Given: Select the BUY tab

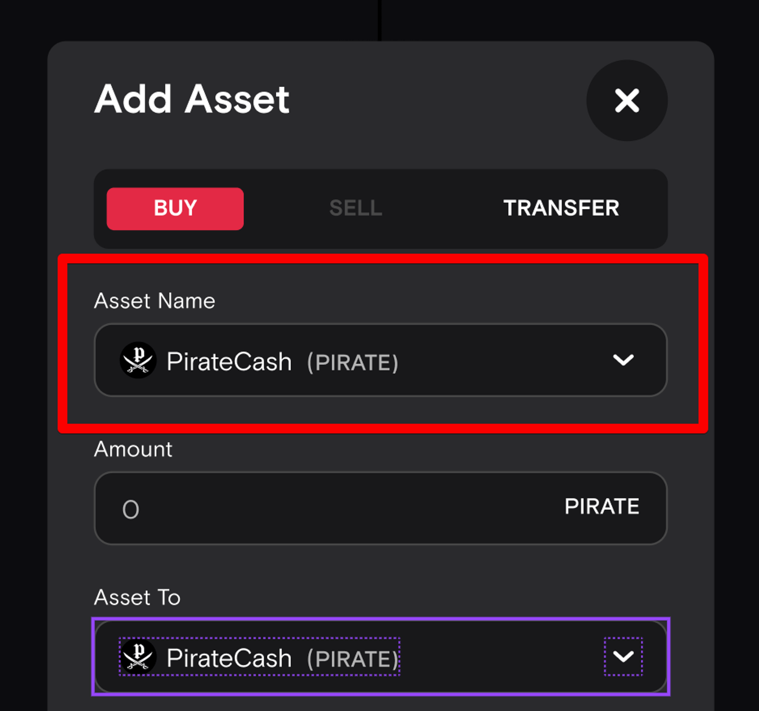Looking at the screenshot, I should [x=175, y=209].
